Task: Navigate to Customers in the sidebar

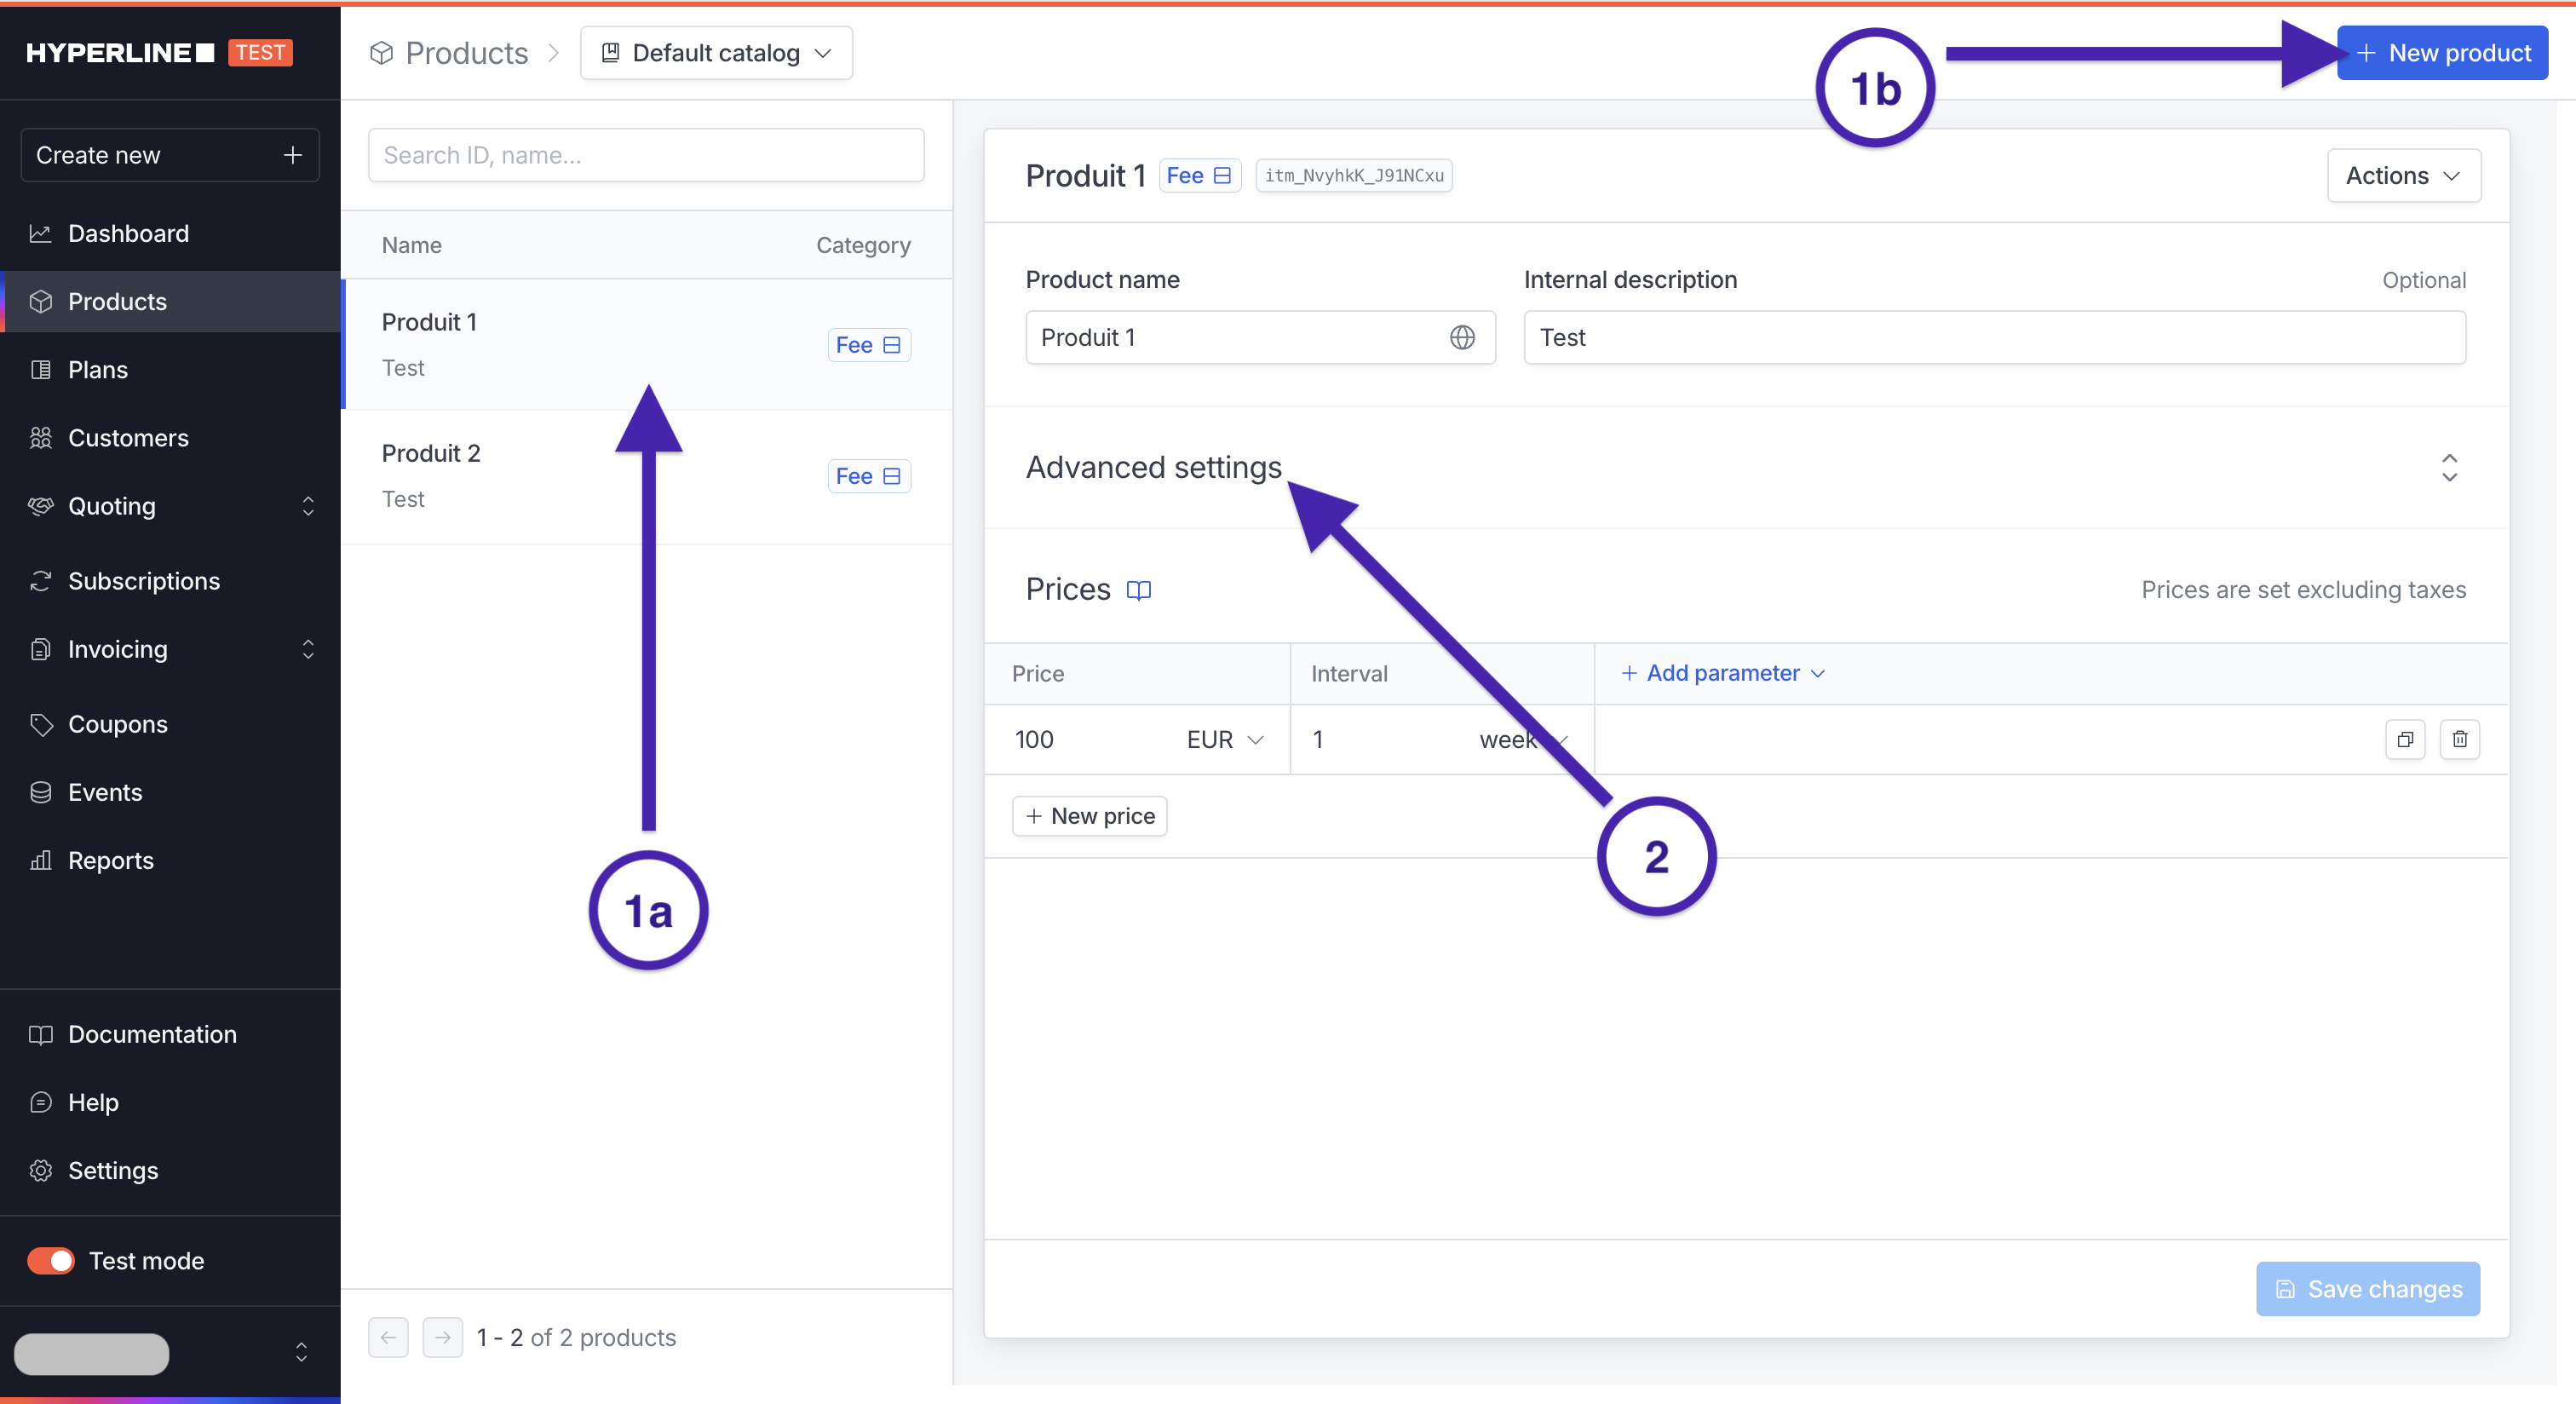Action: click(x=128, y=438)
